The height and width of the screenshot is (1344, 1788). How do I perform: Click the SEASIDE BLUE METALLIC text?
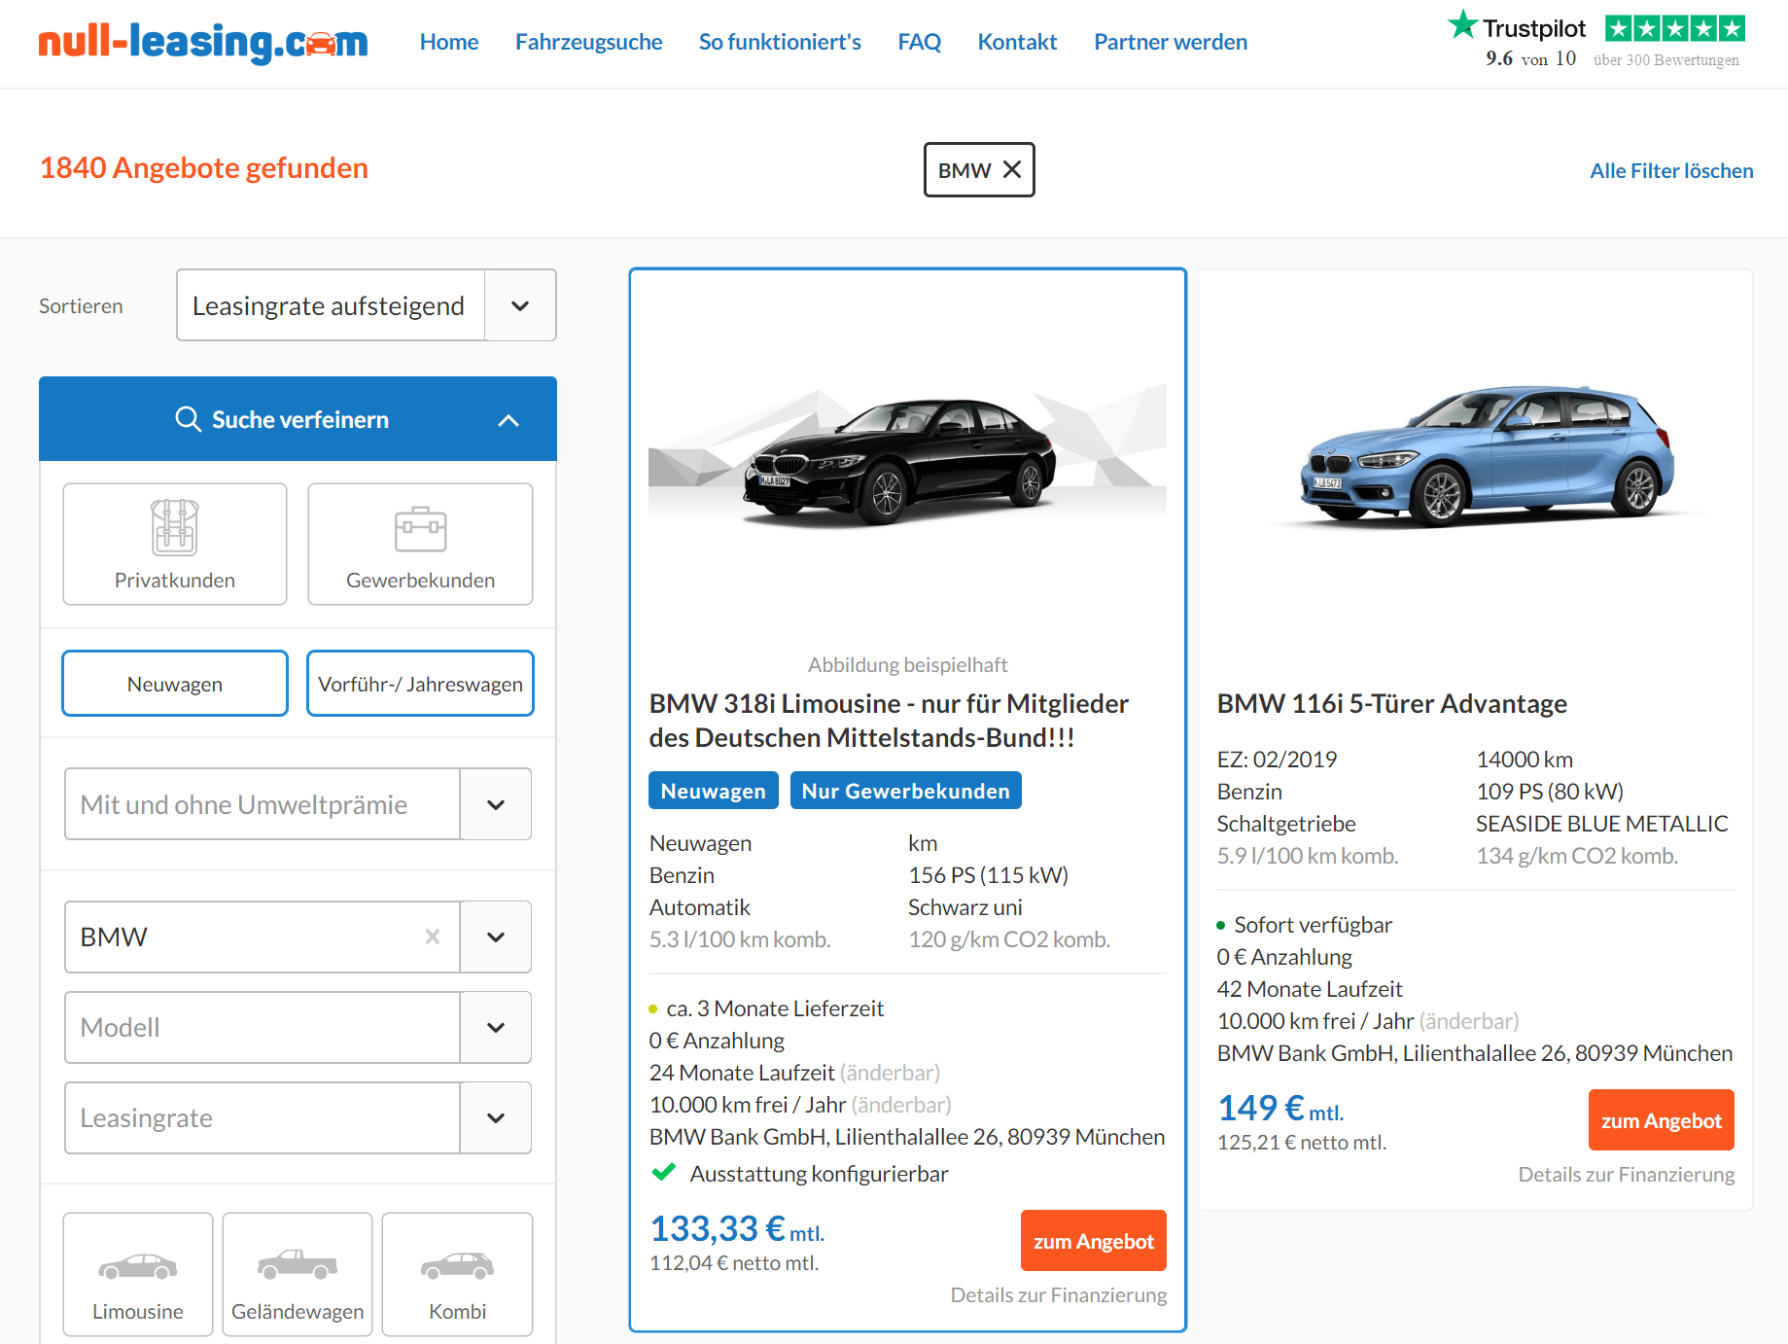pyautogui.click(x=1602, y=824)
